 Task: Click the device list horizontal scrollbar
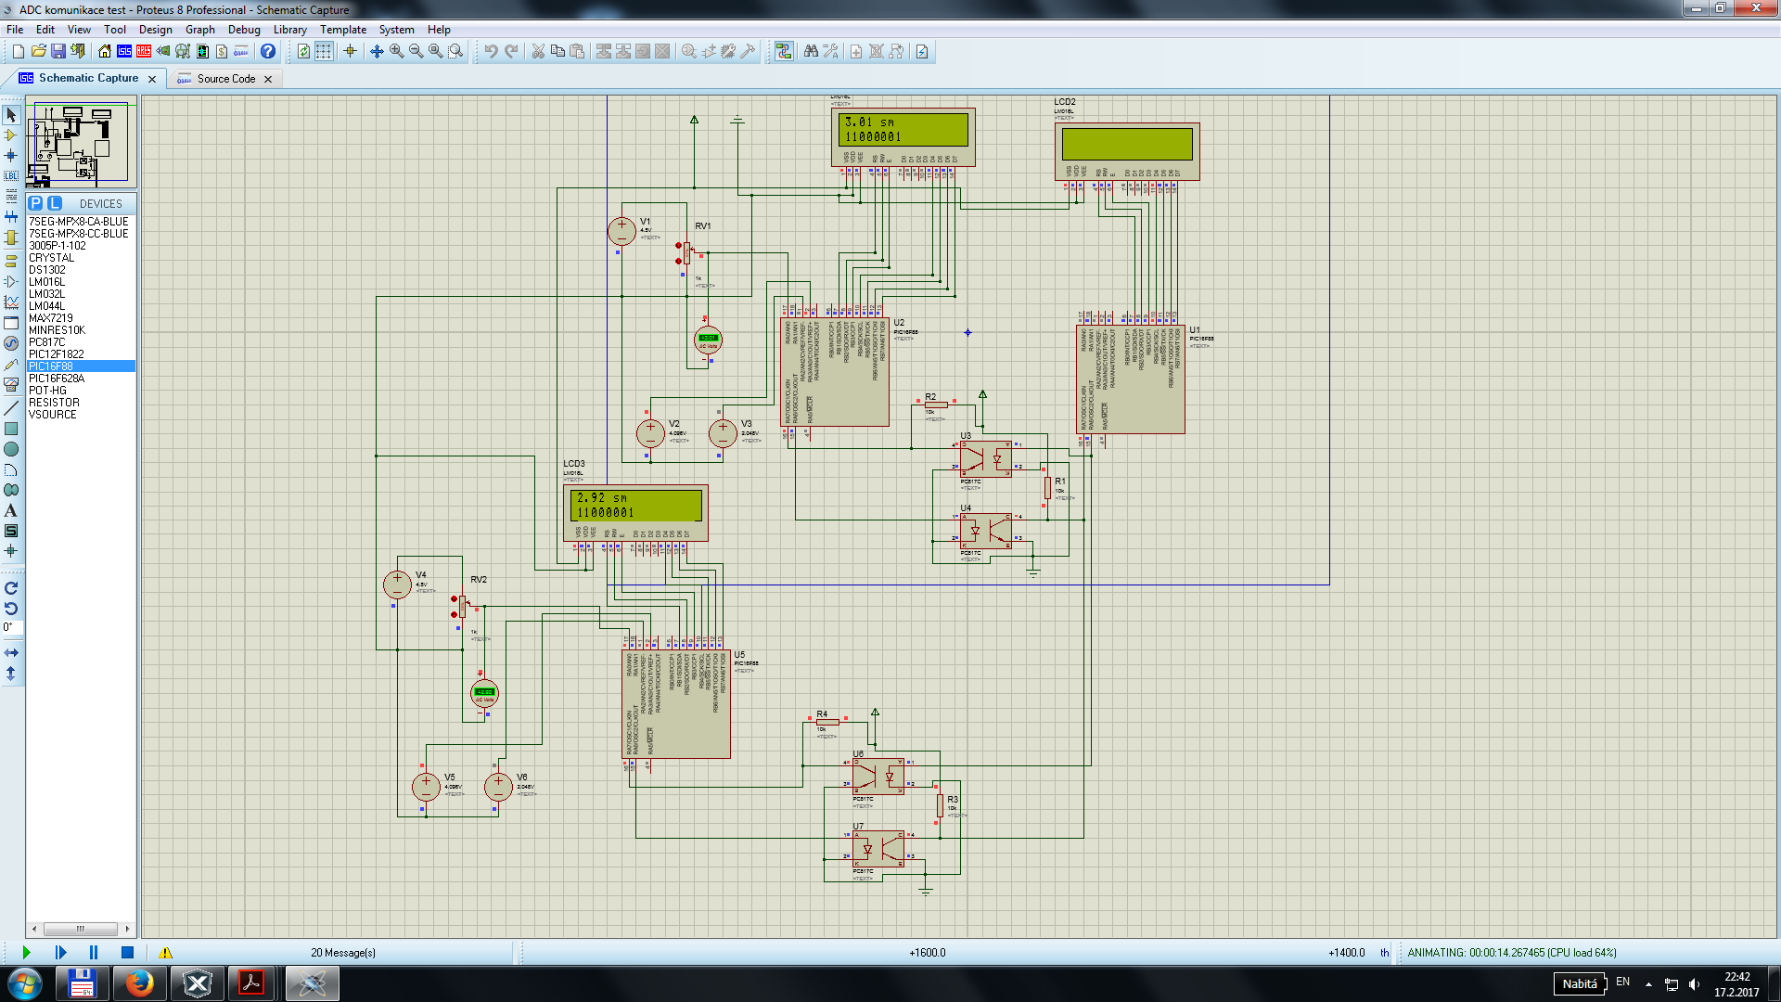[x=80, y=929]
